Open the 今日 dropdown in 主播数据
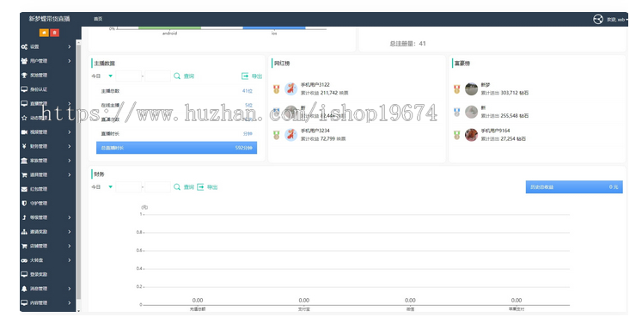 102,76
